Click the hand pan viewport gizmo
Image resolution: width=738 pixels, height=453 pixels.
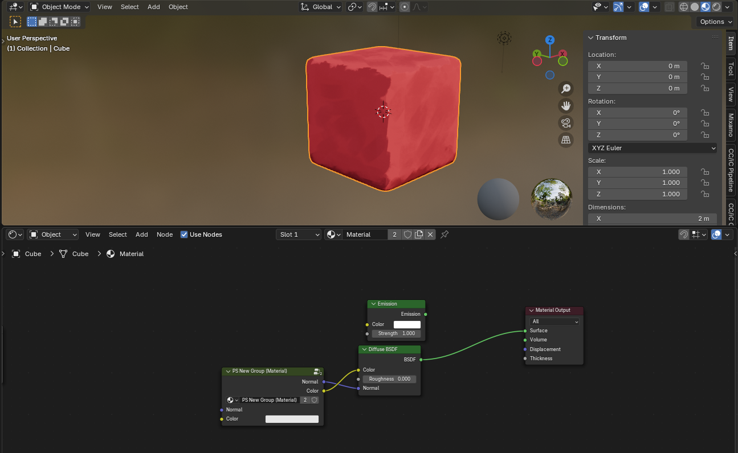point(566,106)
